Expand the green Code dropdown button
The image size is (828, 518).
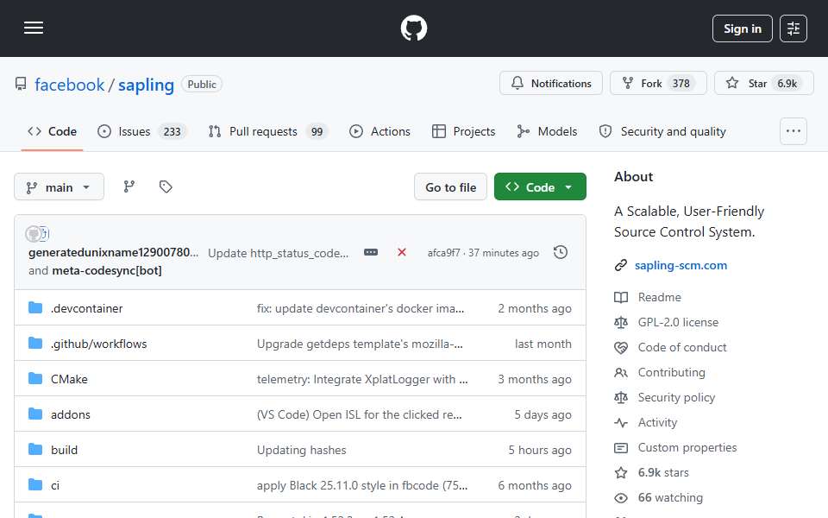[x=540, y=186]
